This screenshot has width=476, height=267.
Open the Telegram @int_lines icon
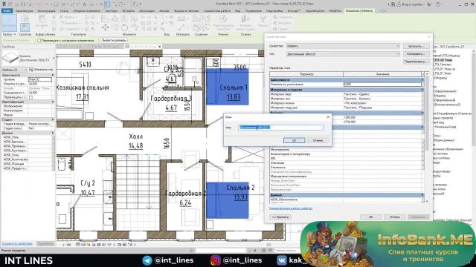click(147, 260)
